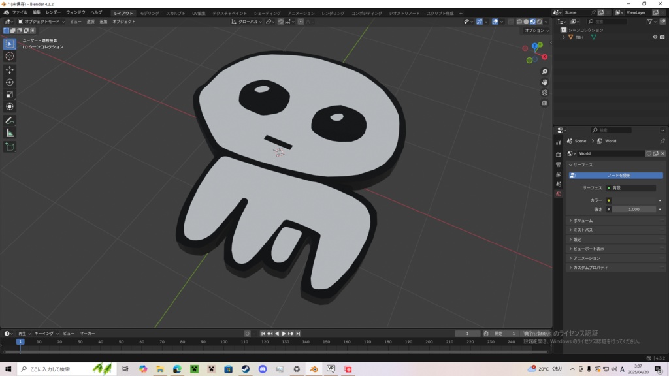Hide the TBH object with the eye icon
This screenshot has height=376, width=669.
[x=655, y=37]
